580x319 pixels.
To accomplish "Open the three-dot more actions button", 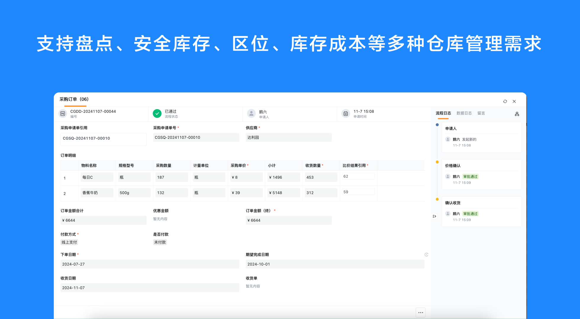I will click(x=420, y=313).
